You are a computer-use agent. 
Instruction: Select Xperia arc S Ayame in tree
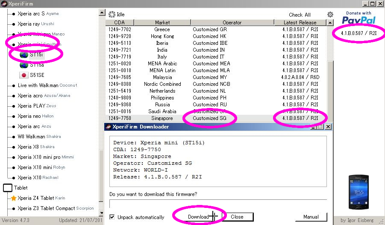coord(38,14)
